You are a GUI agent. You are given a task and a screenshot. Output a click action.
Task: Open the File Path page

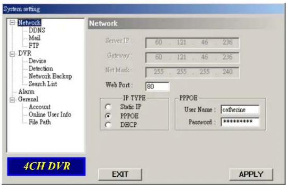point(39,122)
